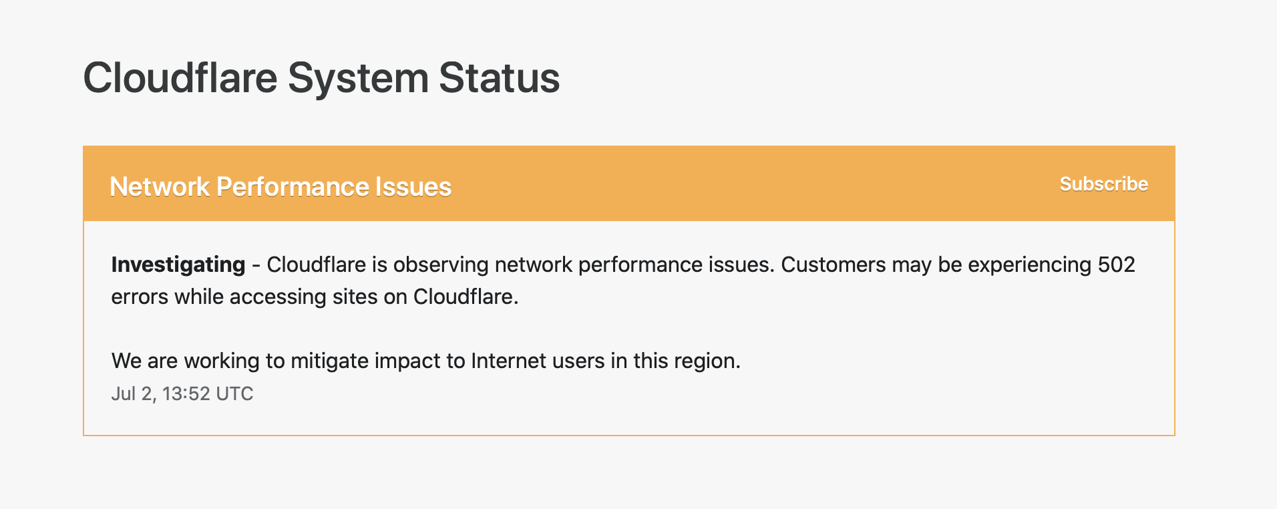Click the word "Cloudflare" in the page heading
Viewport: 1277px width, 509px height.
(180, 78)
